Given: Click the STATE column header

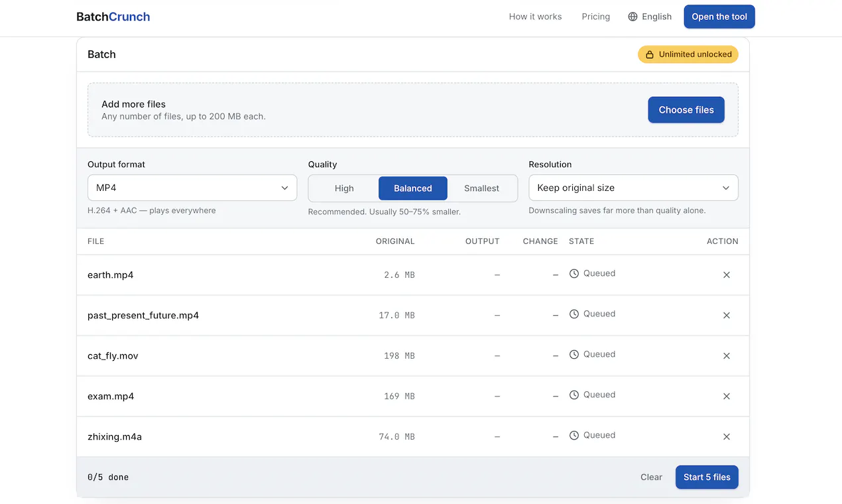Looking at the screenshot, I should tap(581, 241).
